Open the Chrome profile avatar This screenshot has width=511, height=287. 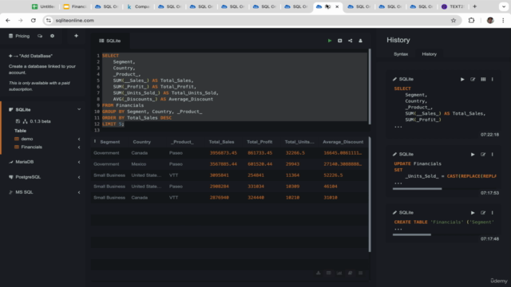pyautogui.click(x=490, y=20)
